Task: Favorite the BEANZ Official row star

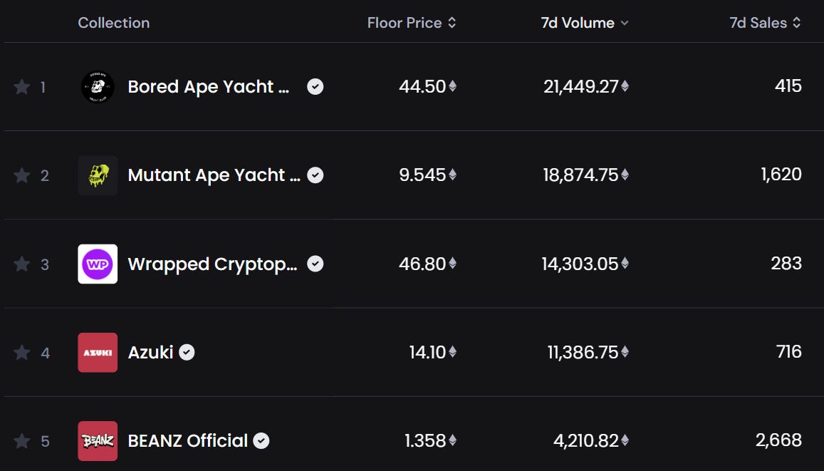Action: (22, 441)
